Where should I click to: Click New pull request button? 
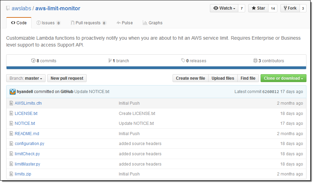(x=67, y=78)
